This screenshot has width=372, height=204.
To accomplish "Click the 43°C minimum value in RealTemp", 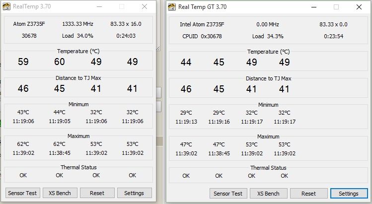I will (x=23, y=112).
